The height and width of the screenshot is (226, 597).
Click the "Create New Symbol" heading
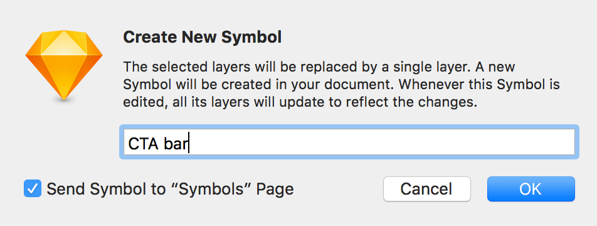pos(202,37)
